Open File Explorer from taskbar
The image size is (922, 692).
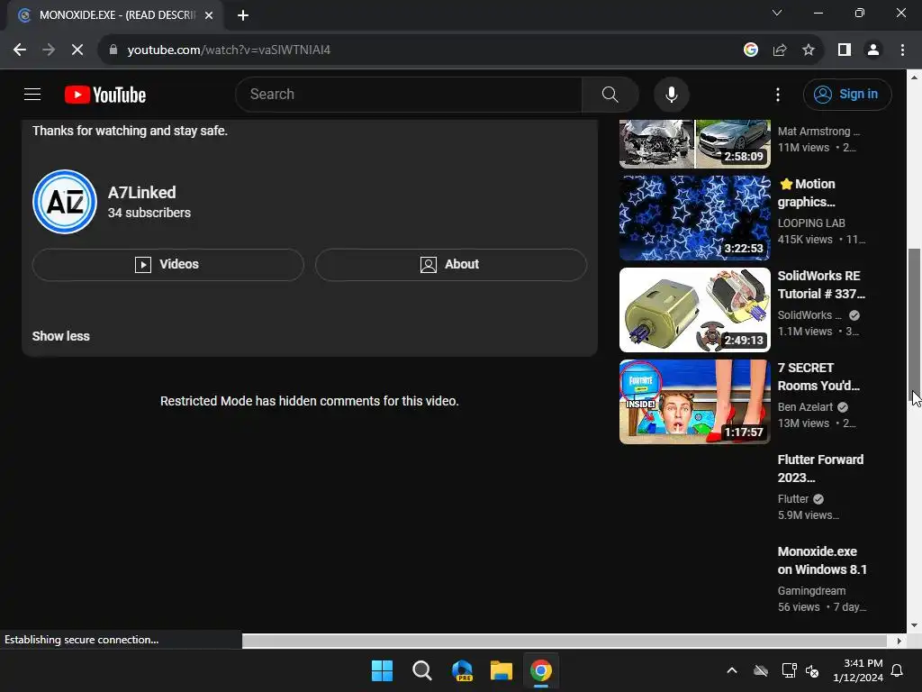point(502,670)
